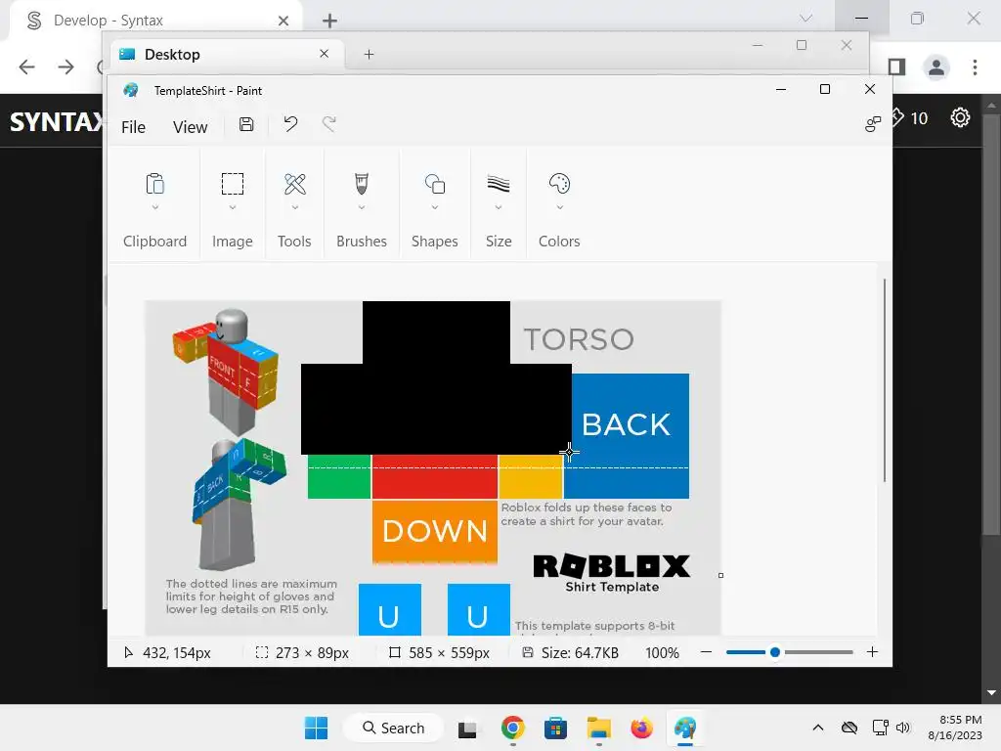
Task: Click the Syntax logo on the website
Action: [x=56, y=121]
